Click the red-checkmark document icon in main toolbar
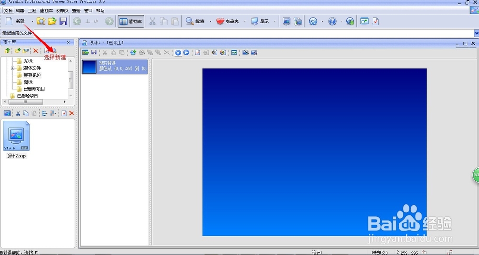This screenshot has width=479, height=255. click(x=376, y=21)
